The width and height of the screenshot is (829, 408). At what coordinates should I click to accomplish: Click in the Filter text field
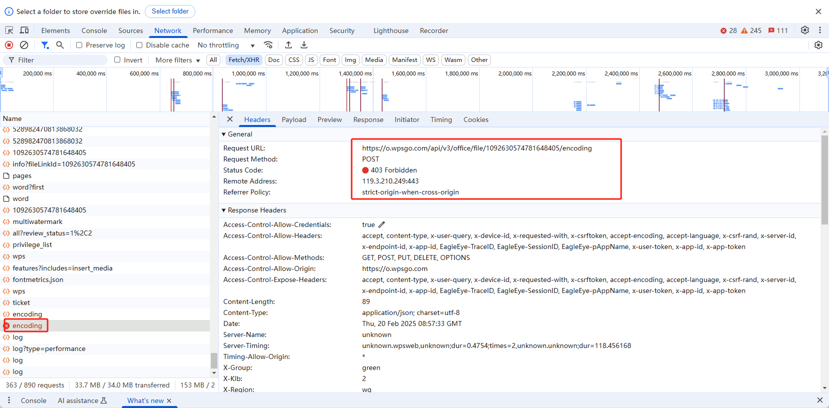click(55, 60)
